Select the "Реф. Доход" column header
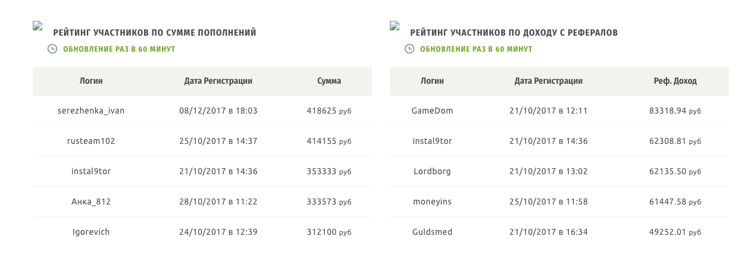This screenshot has height=258, width=754. point(675,81)
